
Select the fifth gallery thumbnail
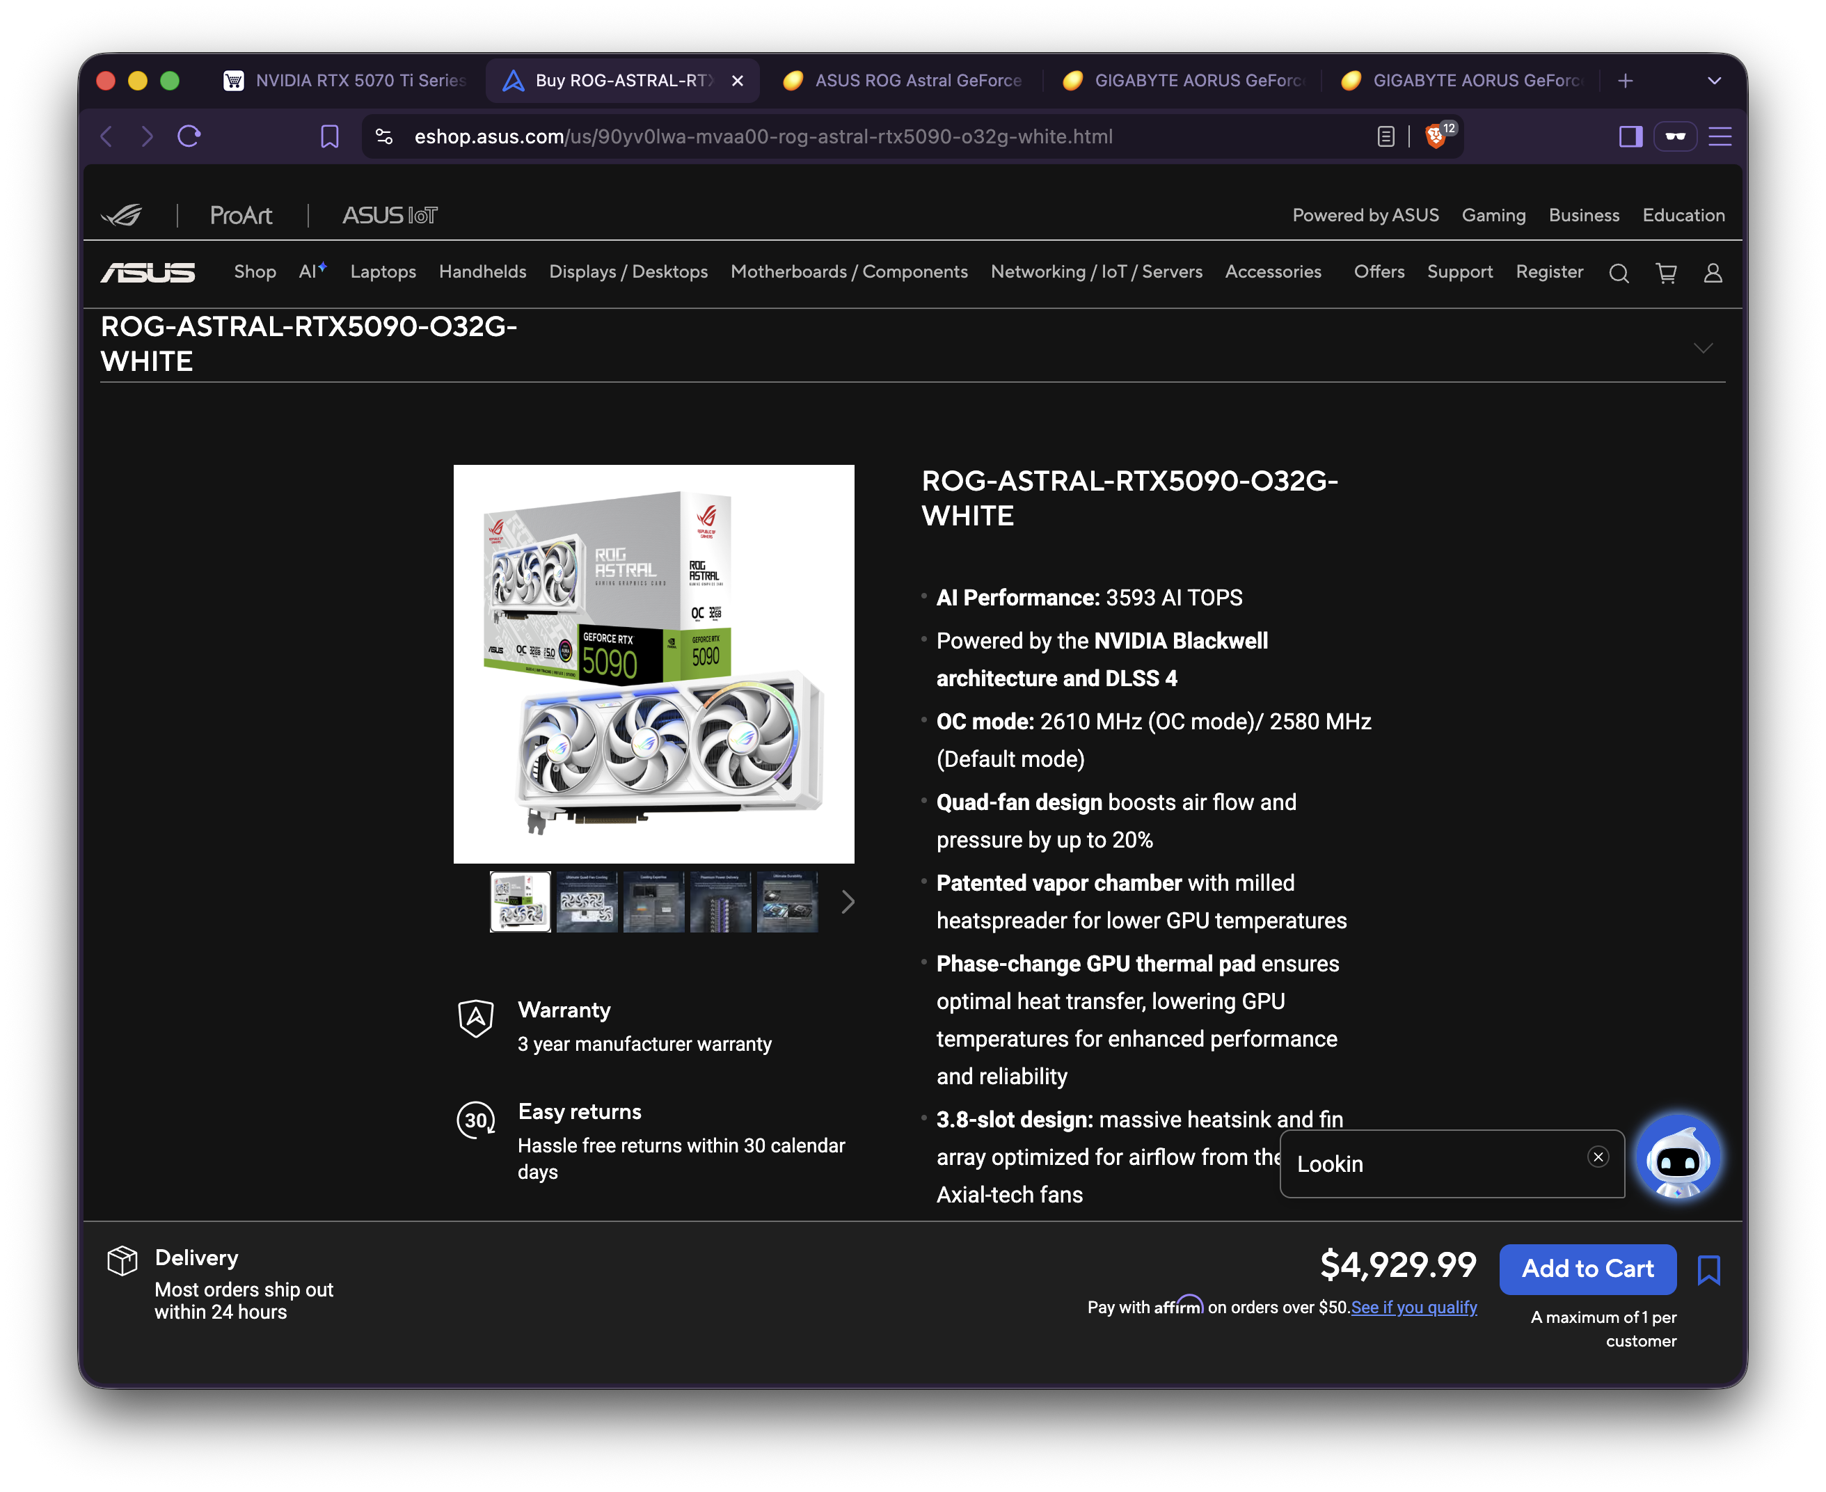787,902
